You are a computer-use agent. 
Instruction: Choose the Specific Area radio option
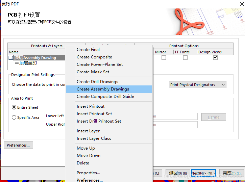pos(14,118)
